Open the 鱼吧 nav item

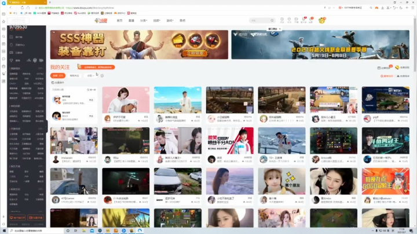pos(182,20)
